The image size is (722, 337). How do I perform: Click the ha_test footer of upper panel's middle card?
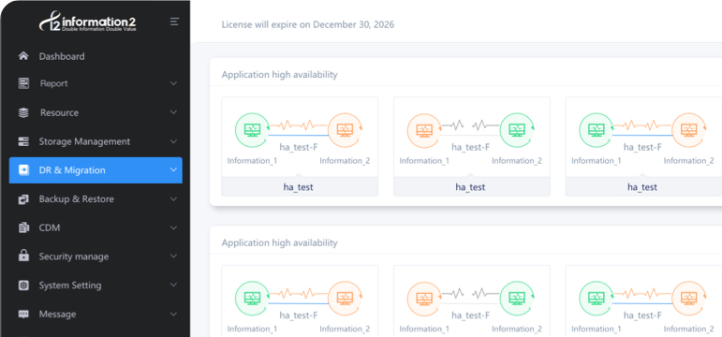click(x=472, y=187)
